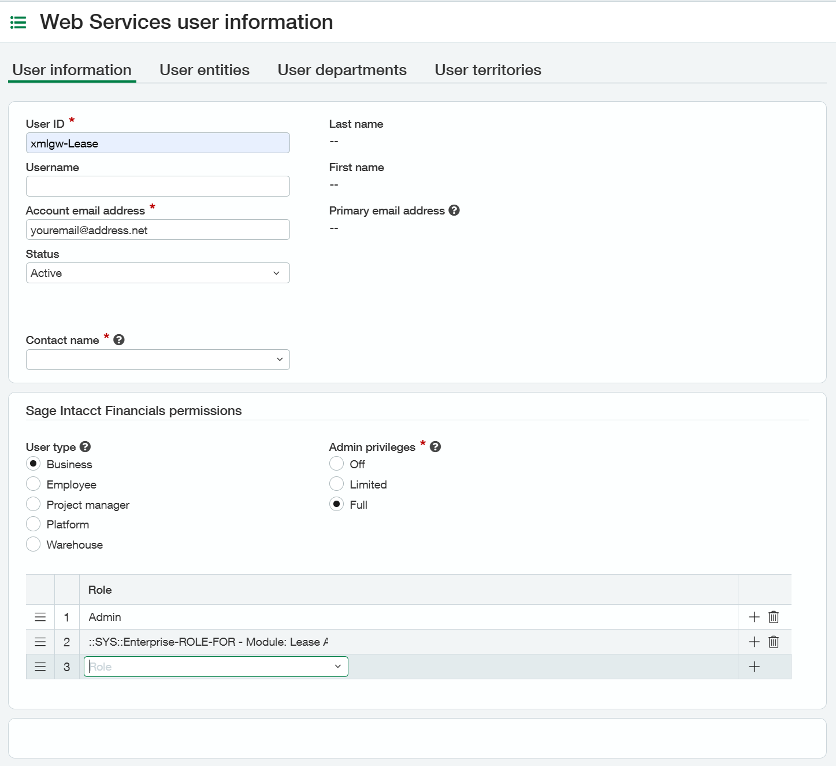Click Sage Intacct Financials permissions heading
Viewport: 836px width, 766px height.
pos(134,410)
